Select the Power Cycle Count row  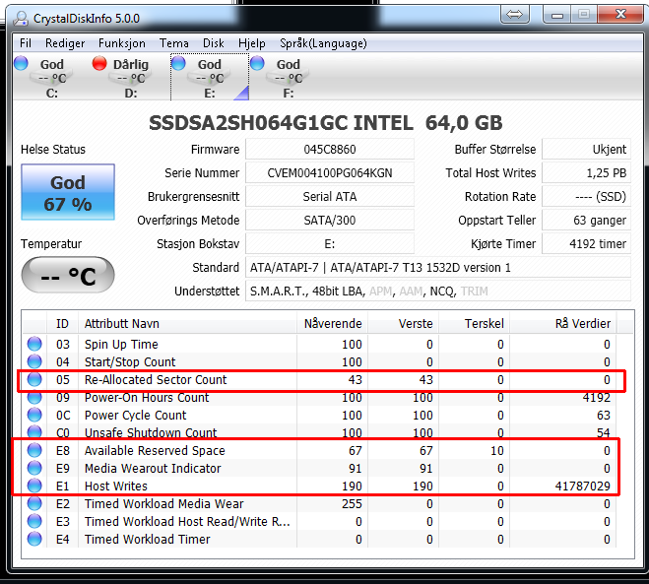[319, 415]
